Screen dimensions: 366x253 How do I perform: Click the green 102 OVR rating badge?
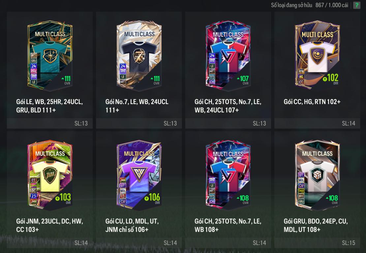tap(330, 79)
